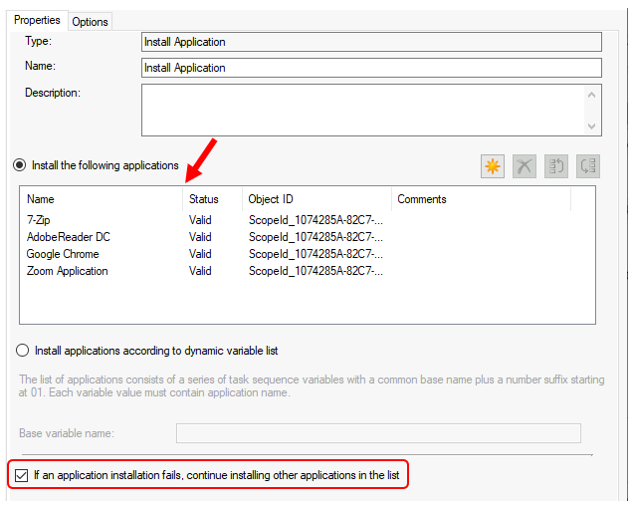Switch to the Options tab
The image size is (634, 507).
[x=90, y=22]
